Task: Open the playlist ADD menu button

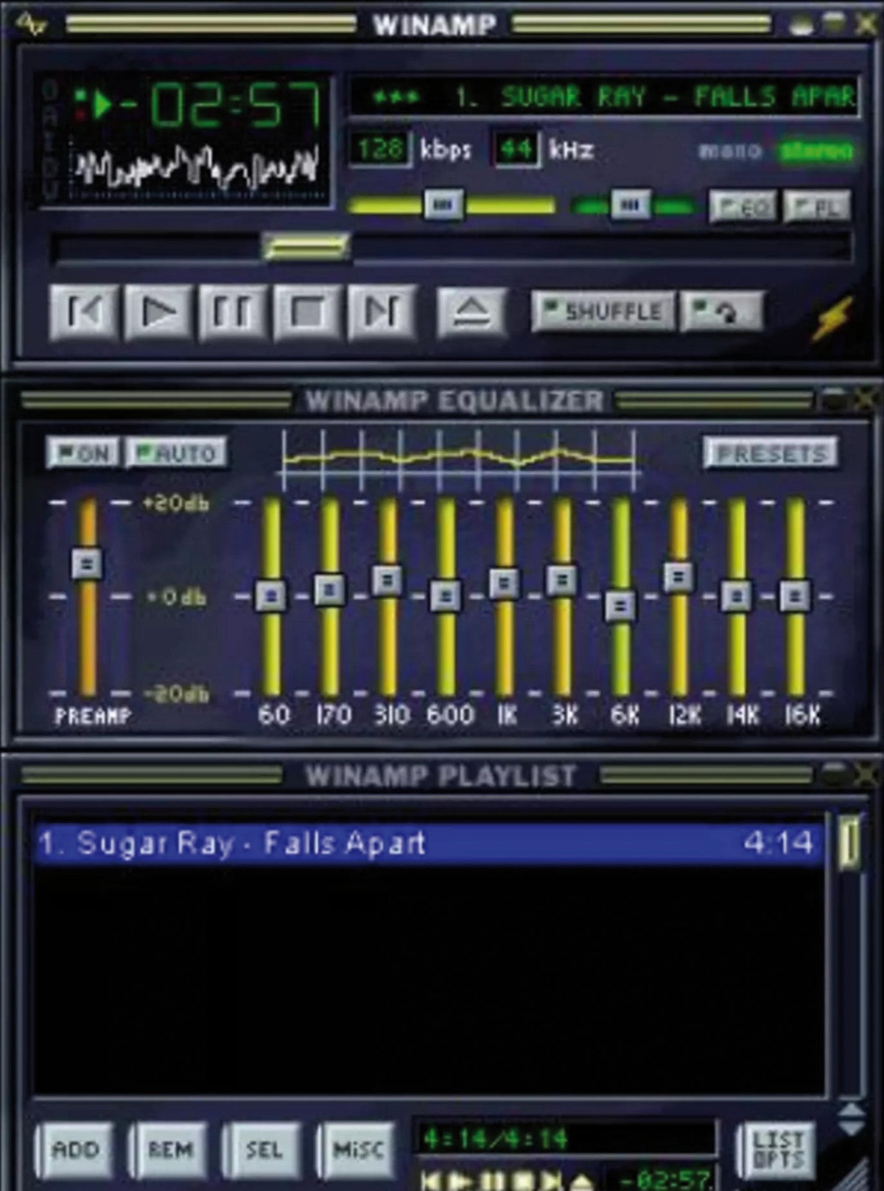Action: [x=75, y=1150]
